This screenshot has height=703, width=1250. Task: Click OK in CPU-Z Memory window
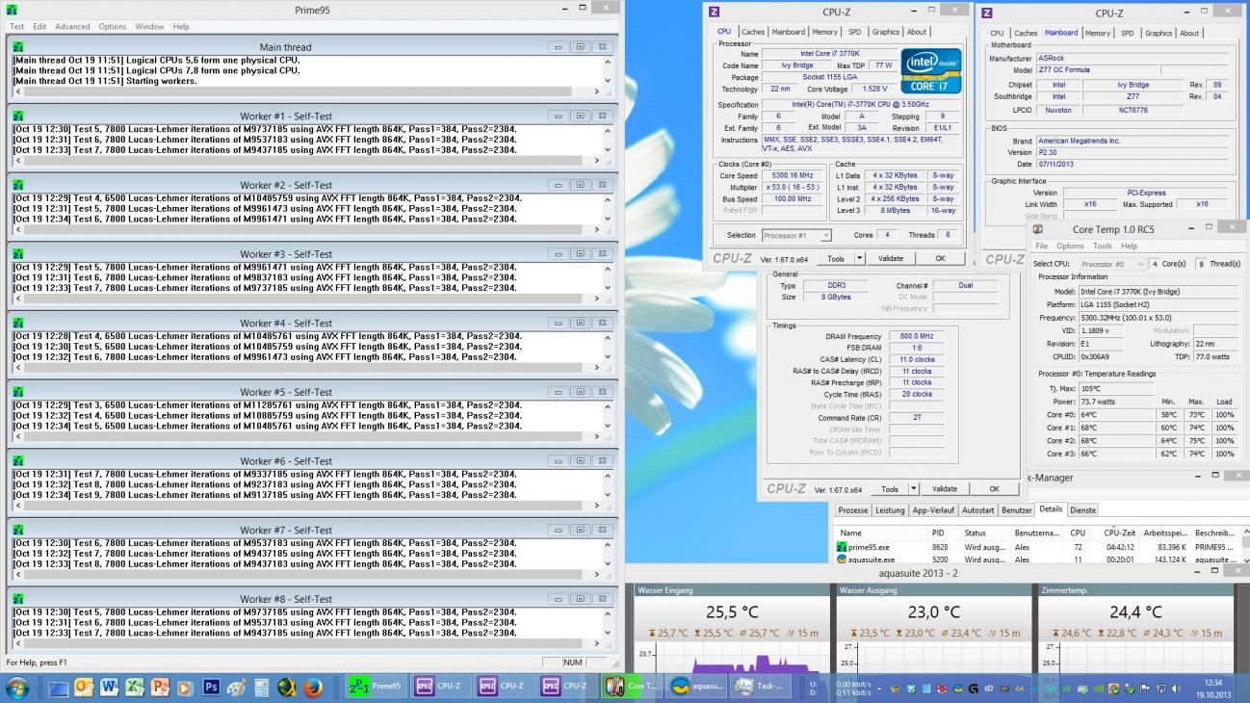994,489
